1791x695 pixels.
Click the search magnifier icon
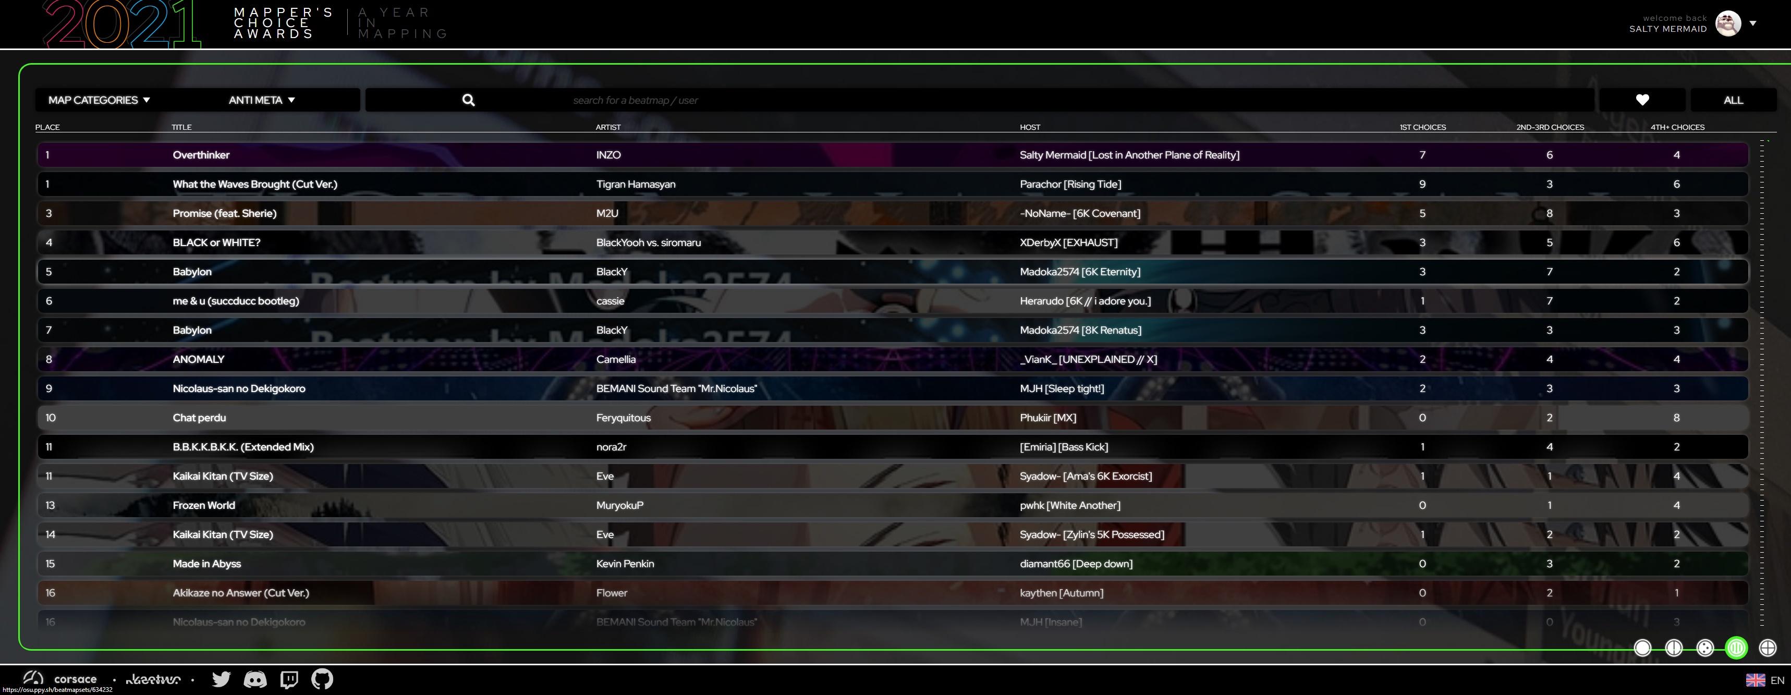(467, 100)
